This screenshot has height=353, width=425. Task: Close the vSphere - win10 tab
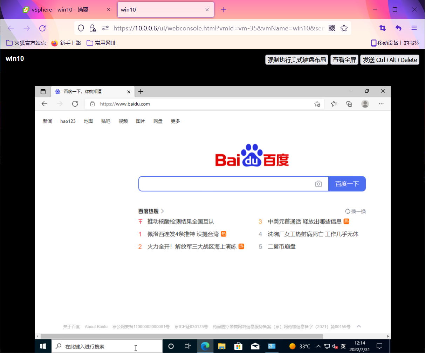click(x=109, y=10)
